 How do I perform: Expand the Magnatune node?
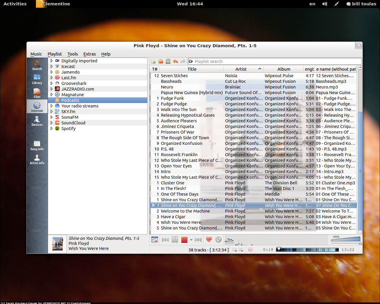(52, 94)
